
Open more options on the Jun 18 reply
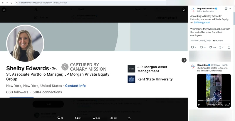pos(230,65)
